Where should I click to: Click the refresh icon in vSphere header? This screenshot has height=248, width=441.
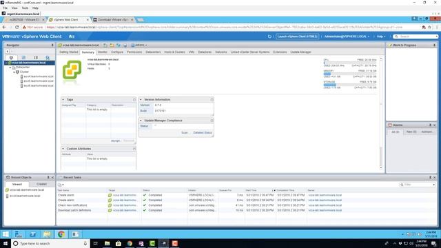click(x=269, y=37)
